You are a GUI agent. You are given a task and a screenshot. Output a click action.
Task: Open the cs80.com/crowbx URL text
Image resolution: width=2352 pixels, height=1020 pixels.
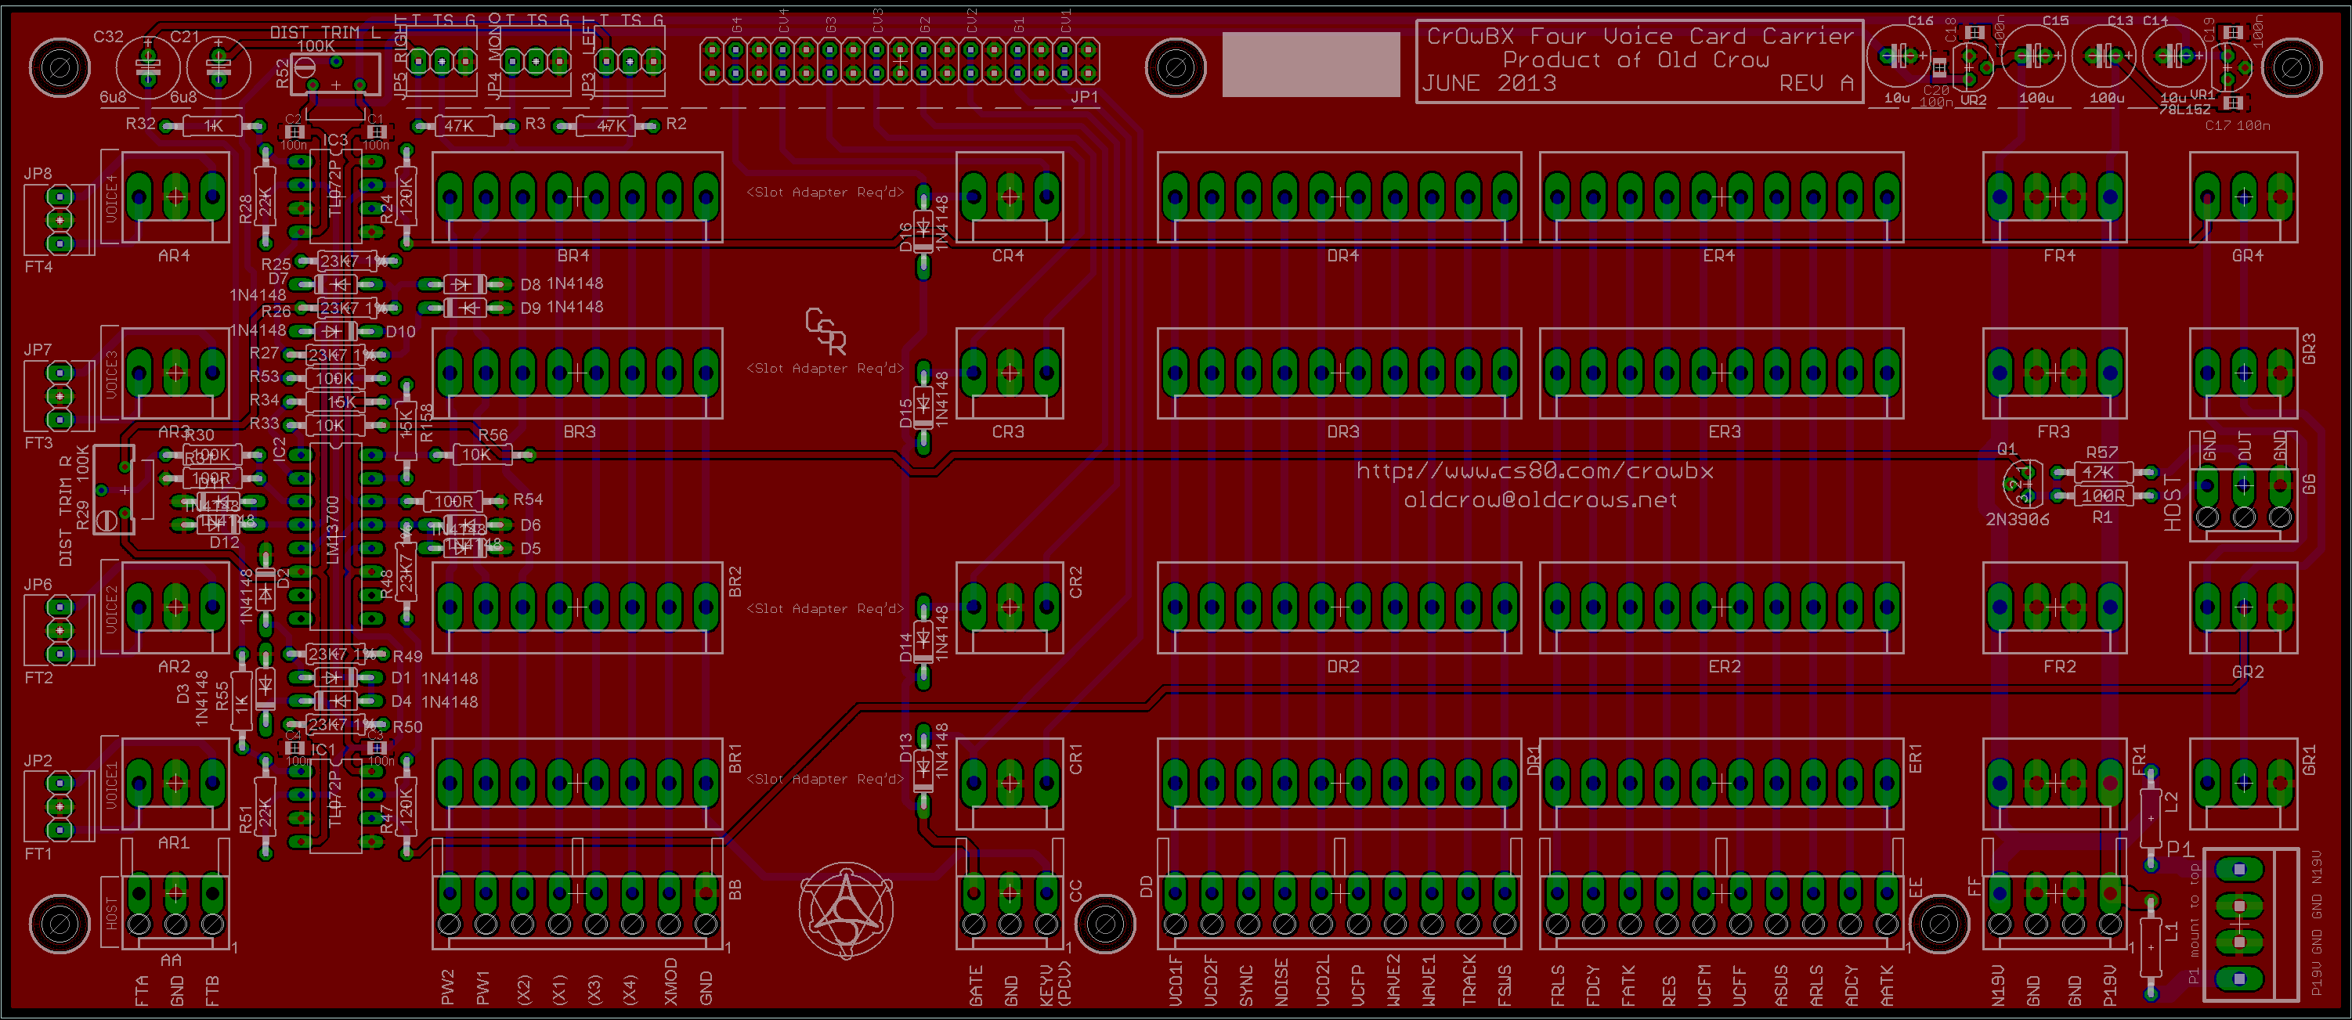pyautogui.click(x=1535, y=472)
